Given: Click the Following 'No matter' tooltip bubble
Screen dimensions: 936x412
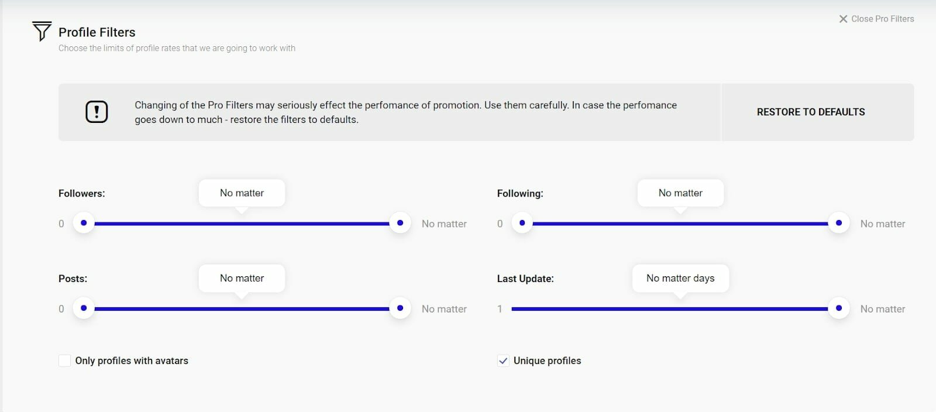Looking at the screenshot, I should pos(680,193).
